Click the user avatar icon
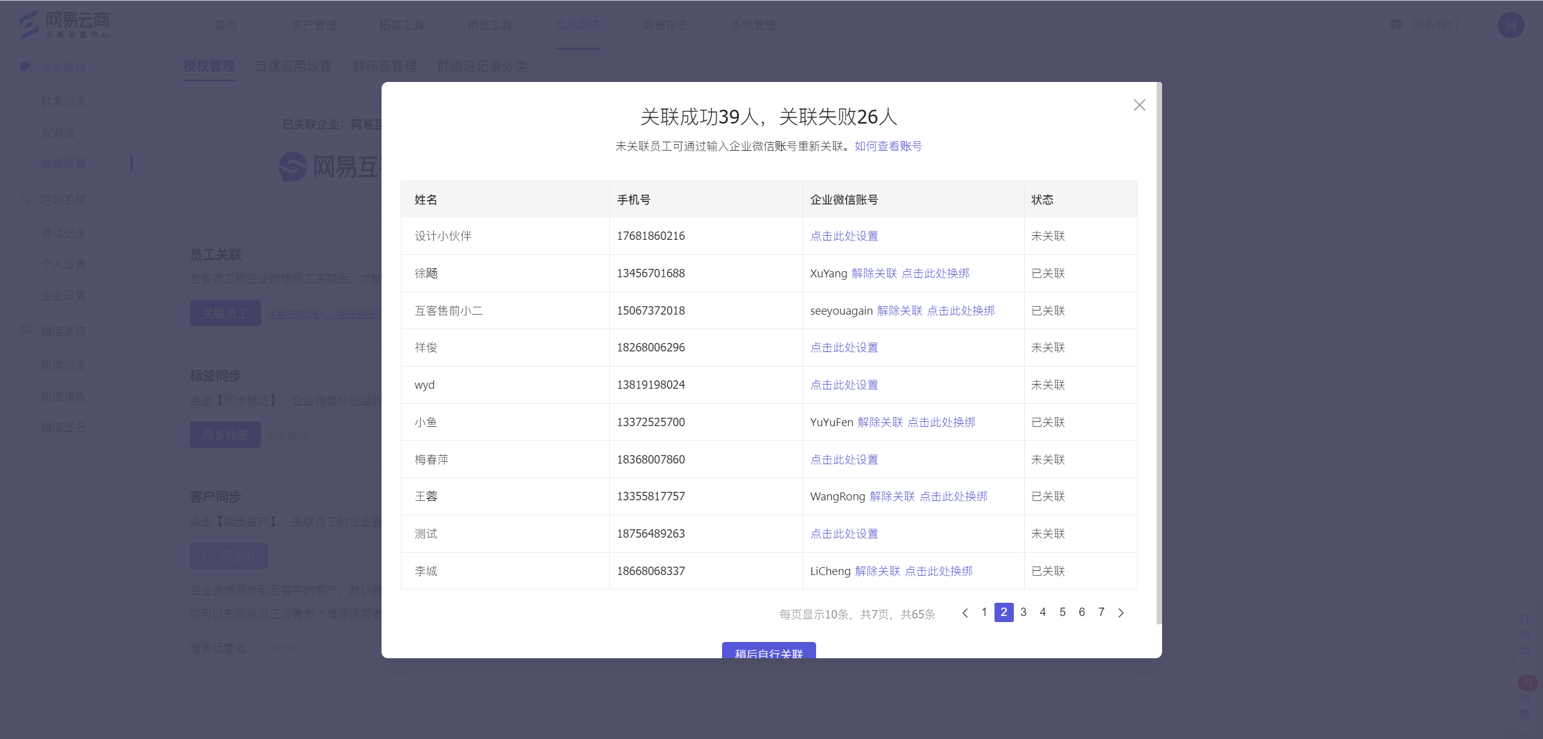Screen dimensions: 1543x739 click(x=1510, y=25)
